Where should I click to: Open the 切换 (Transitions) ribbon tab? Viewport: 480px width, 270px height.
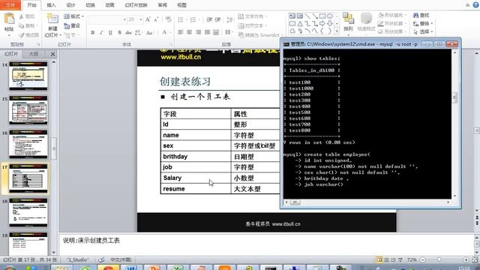[x=90, y=5]
